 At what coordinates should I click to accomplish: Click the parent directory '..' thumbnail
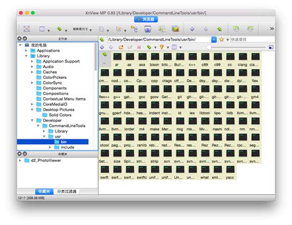(105, 59)
